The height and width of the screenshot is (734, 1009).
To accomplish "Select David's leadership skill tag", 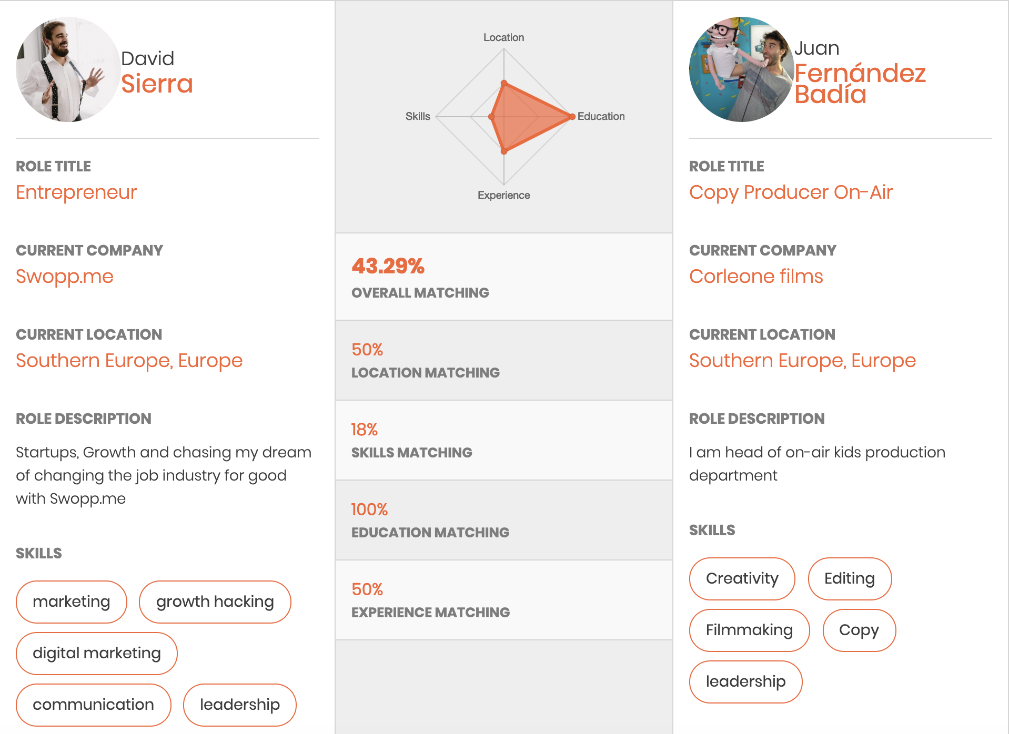I will 240,705.
